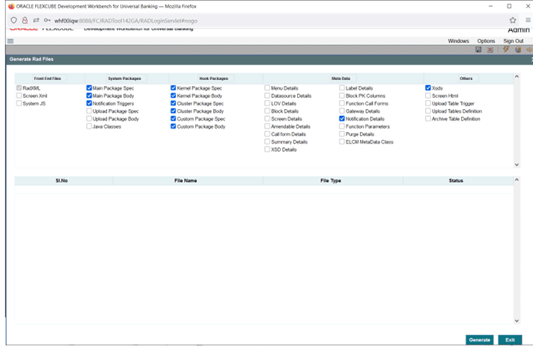Uncheck Main Package Body
This screenshot has width=533, height=347.
(89, 96)
